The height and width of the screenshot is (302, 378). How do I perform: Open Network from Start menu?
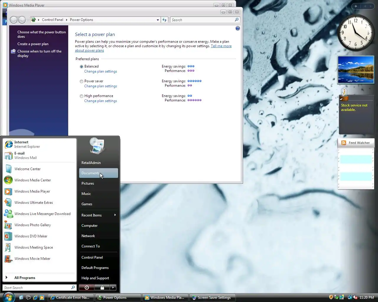98,236
